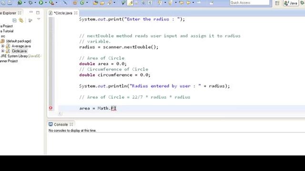Expand the Average.java tree node
This screenshot has width=305, height=171.
coord(3,46)
